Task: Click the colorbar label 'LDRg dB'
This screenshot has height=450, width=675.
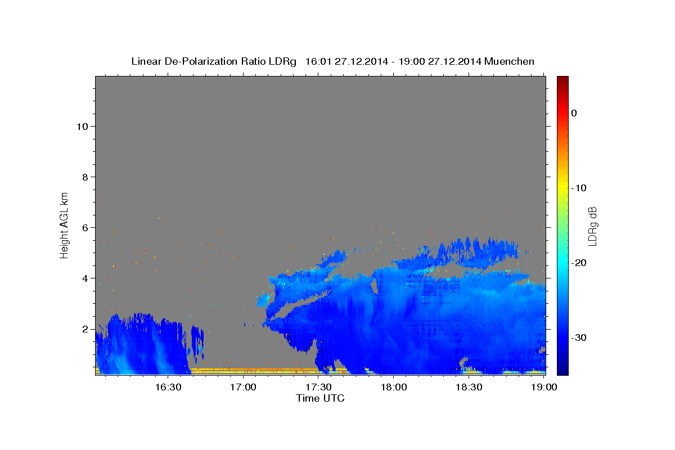Action: [x=592, y=226]
